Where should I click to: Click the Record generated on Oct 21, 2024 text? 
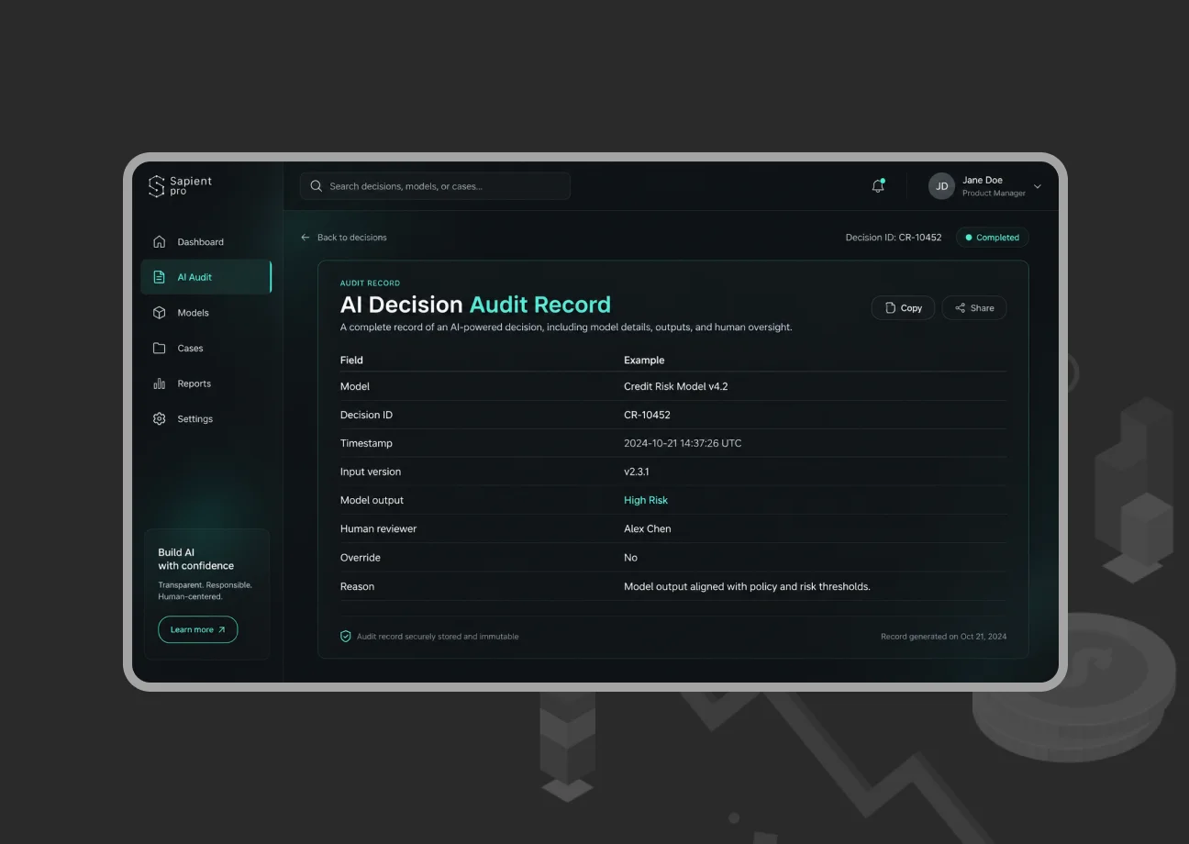(943, 637)
